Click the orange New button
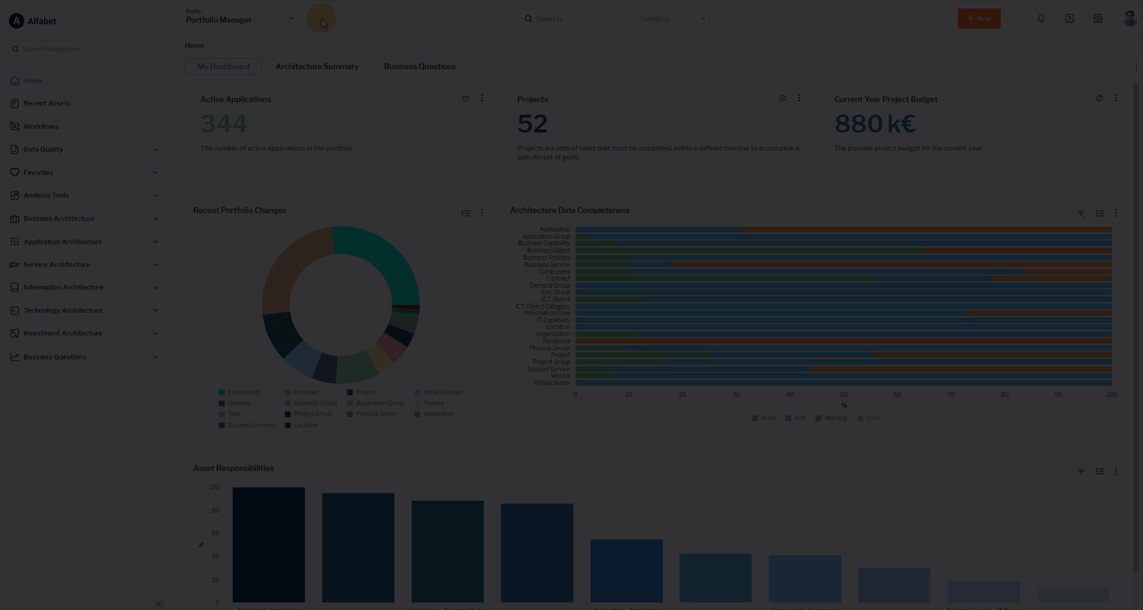This screenshot has width=1143, height=610. point(979,19)
